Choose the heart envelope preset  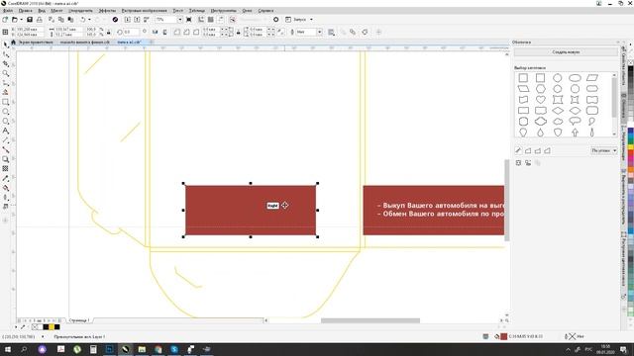(x=540, y=99)
